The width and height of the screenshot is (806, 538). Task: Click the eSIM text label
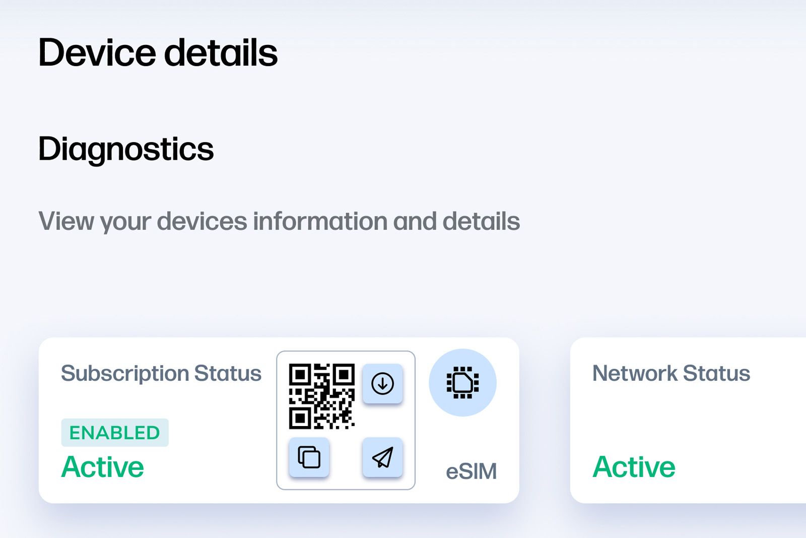tap(471, 471)
